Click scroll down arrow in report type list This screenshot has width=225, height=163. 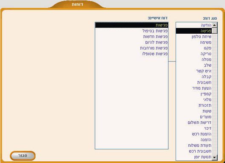(214, 157)
